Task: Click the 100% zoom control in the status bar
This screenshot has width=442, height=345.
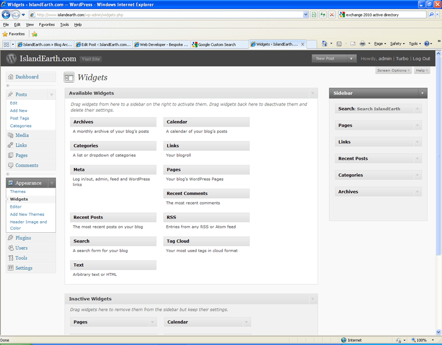Action: (x=420, y=340)
